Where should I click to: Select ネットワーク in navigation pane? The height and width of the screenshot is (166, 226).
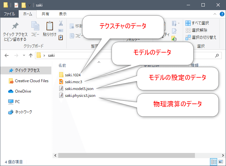pos(20,112)
